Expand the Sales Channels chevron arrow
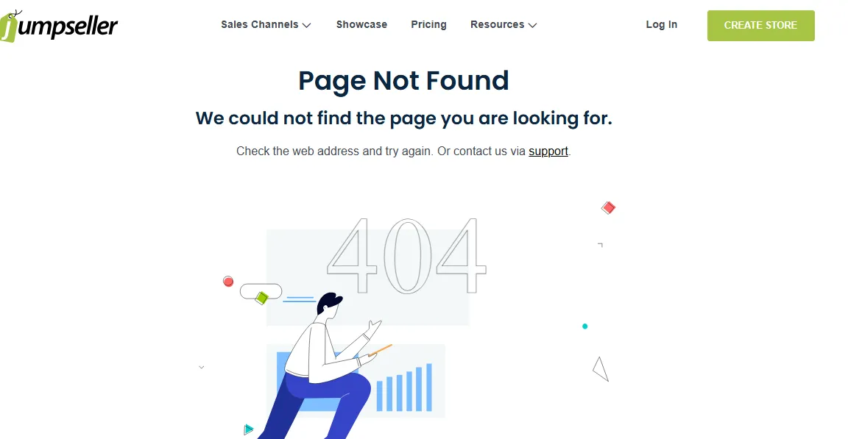This screenshot has width=862, height=439. click(x=307, y=25)
